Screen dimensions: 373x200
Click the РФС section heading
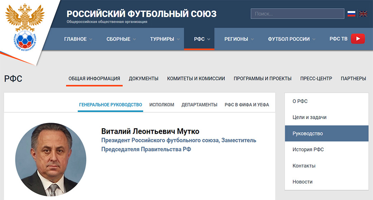(x=13, y=79)
